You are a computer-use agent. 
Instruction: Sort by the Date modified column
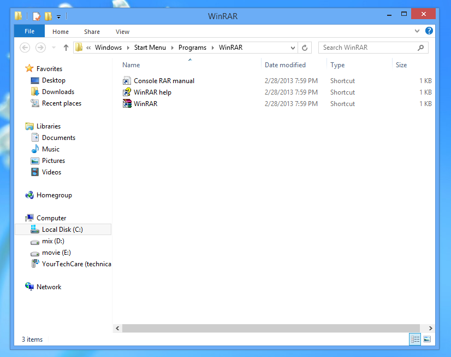pyautogui.click(x=285, y=65)
